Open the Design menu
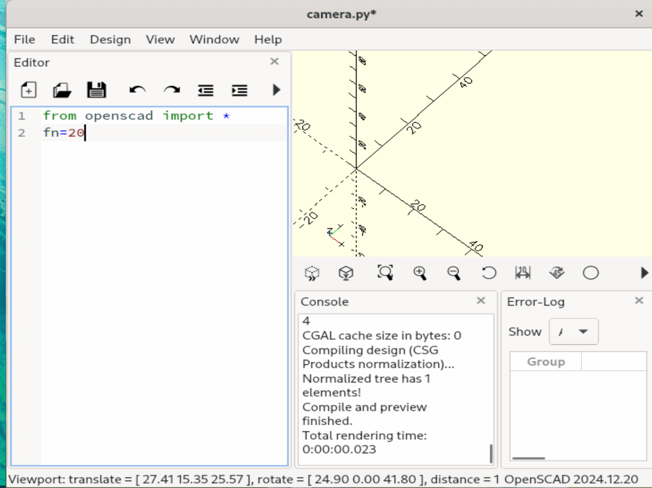Viewport: 652px width, 488px height. pyautogui.click(x=110, y=39)
